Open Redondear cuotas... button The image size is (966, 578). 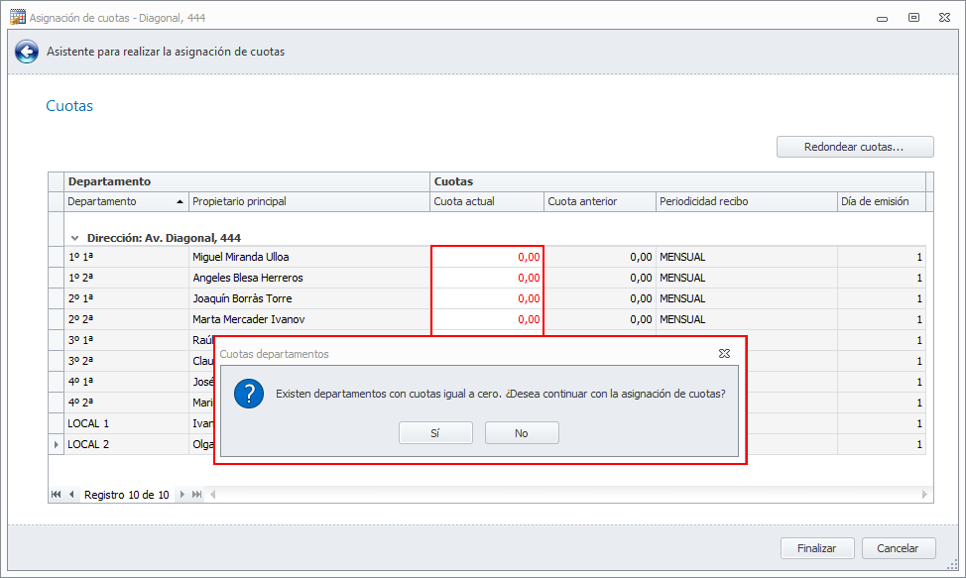click(x=855, y=147)
